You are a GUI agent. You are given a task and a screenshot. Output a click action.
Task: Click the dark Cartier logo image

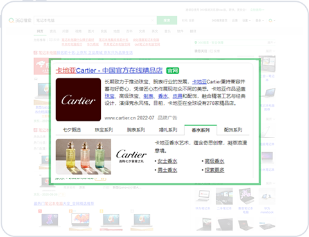pos(78,100)
